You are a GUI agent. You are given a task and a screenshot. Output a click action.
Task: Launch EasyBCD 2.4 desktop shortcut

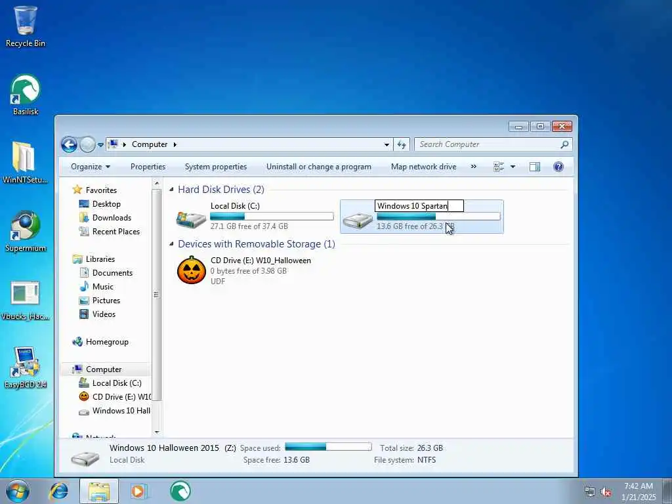pyautogui.click(x=26, y=367)
